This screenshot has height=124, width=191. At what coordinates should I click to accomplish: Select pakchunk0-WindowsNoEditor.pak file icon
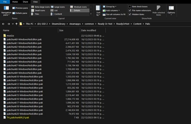tap(5, 39)
